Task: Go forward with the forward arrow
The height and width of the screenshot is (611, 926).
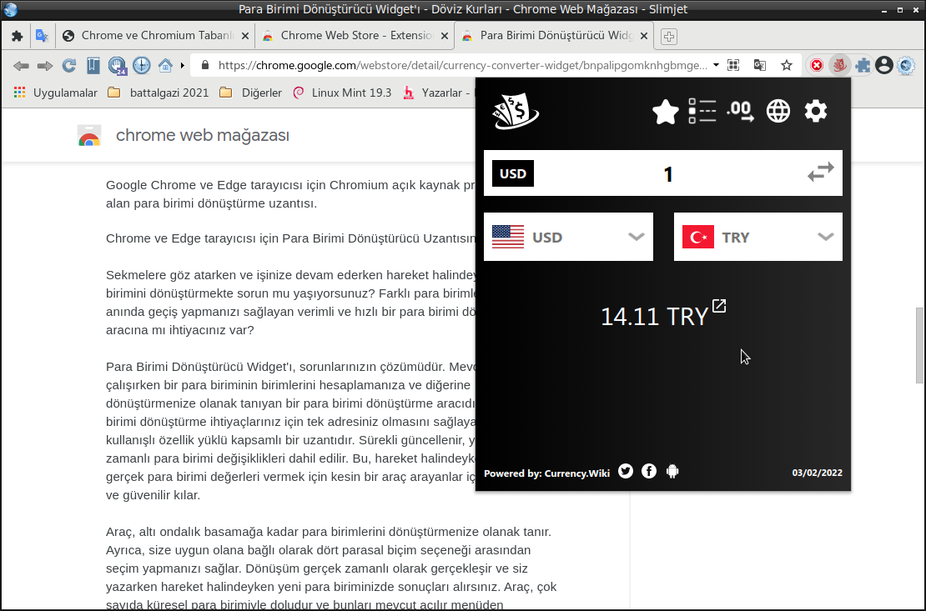Action: pyautogui.click(x=45, y=66)
